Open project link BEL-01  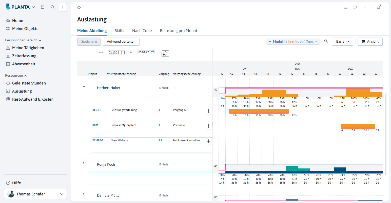(96, 110)
